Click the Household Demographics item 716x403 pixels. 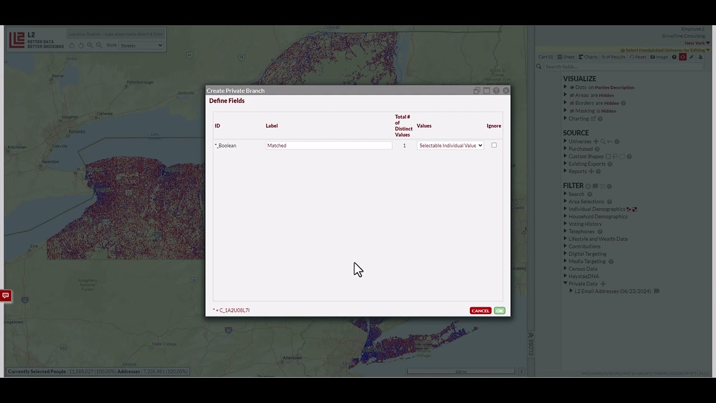point(598,217)
